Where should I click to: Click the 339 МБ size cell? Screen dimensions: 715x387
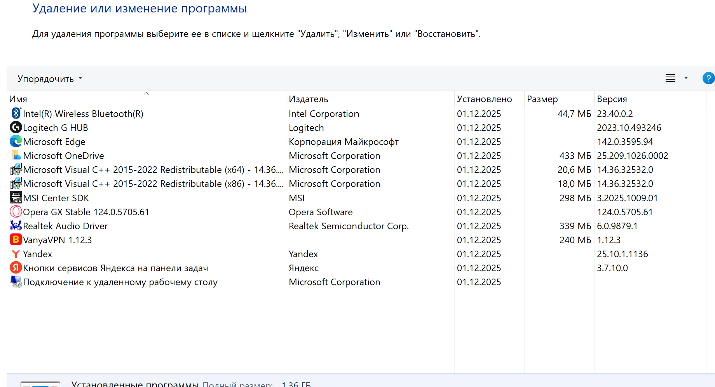(x=575, y=226)
